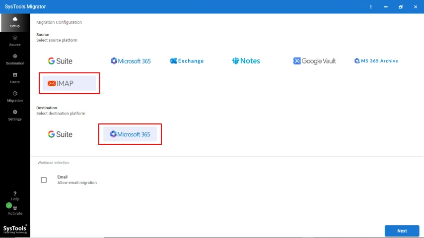Click the Next button
Screen dimensions: 424x238
click(x=402, y=231)
